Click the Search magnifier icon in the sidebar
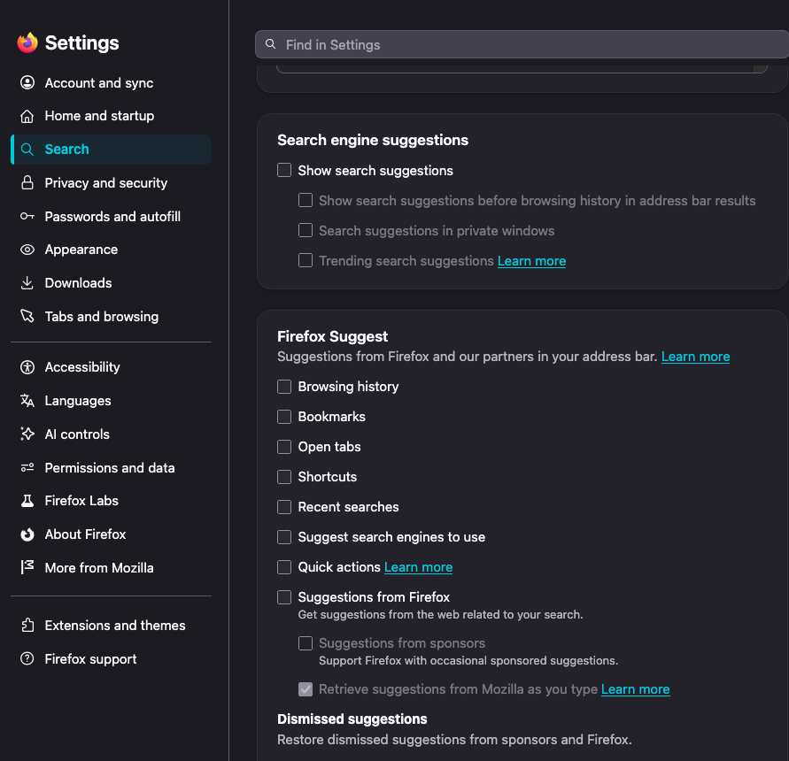Viewport: 789px width, 761px height. [x=27, y=150]
